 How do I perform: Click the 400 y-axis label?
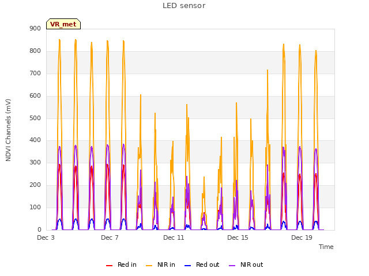click(35, 140)
